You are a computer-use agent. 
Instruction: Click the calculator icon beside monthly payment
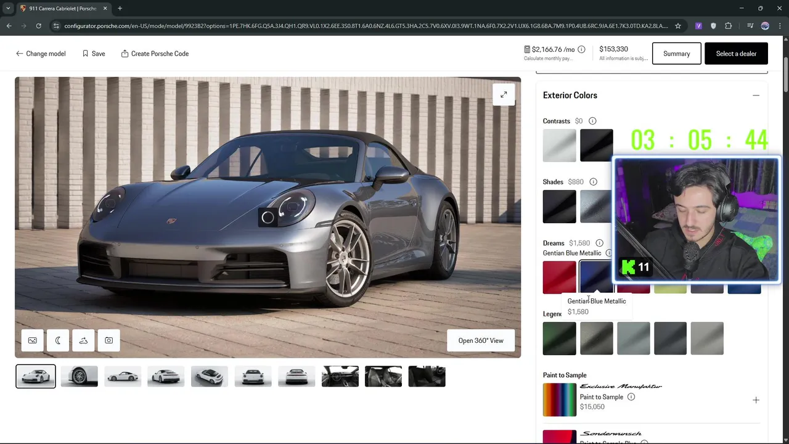pyautogui.click(x=527, y=49)
